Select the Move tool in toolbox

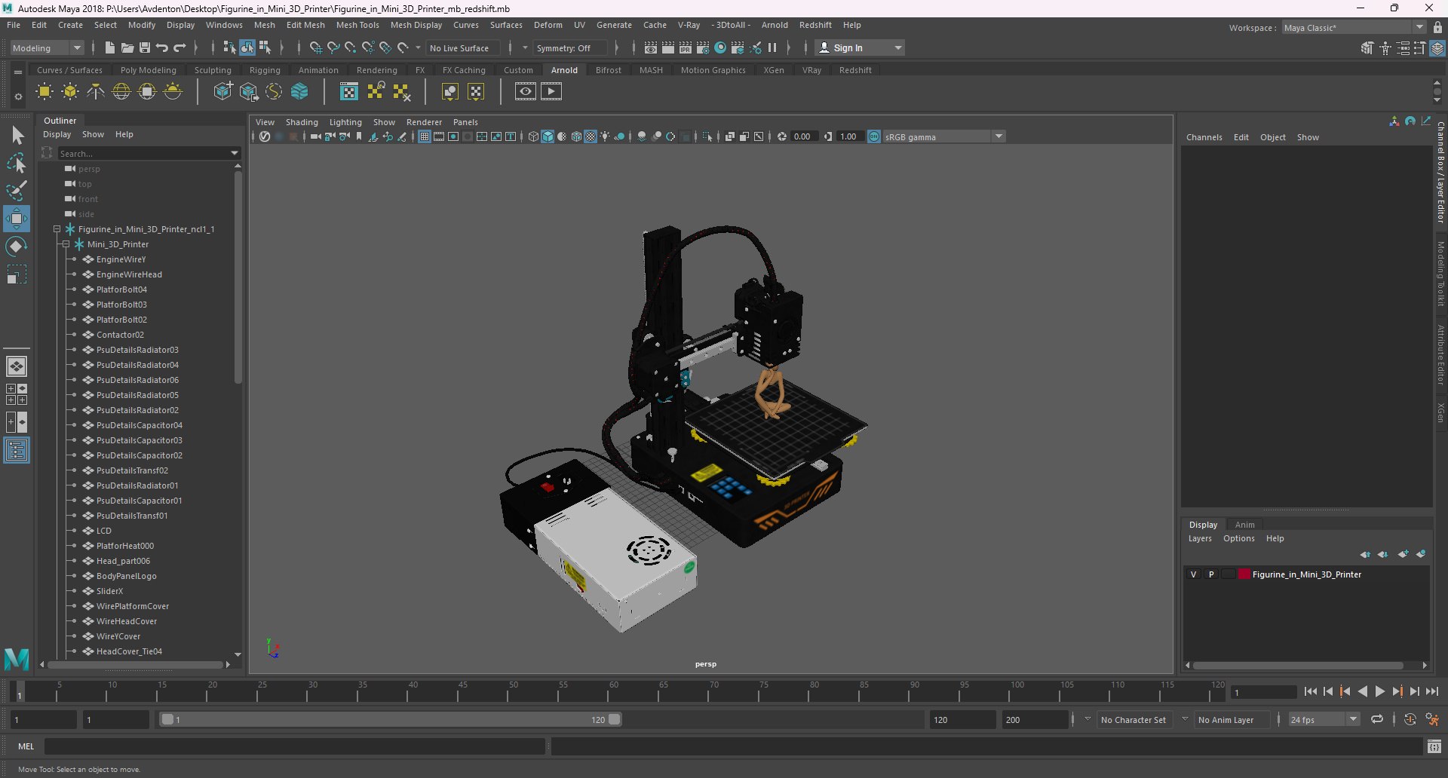(x=16, y=219)
